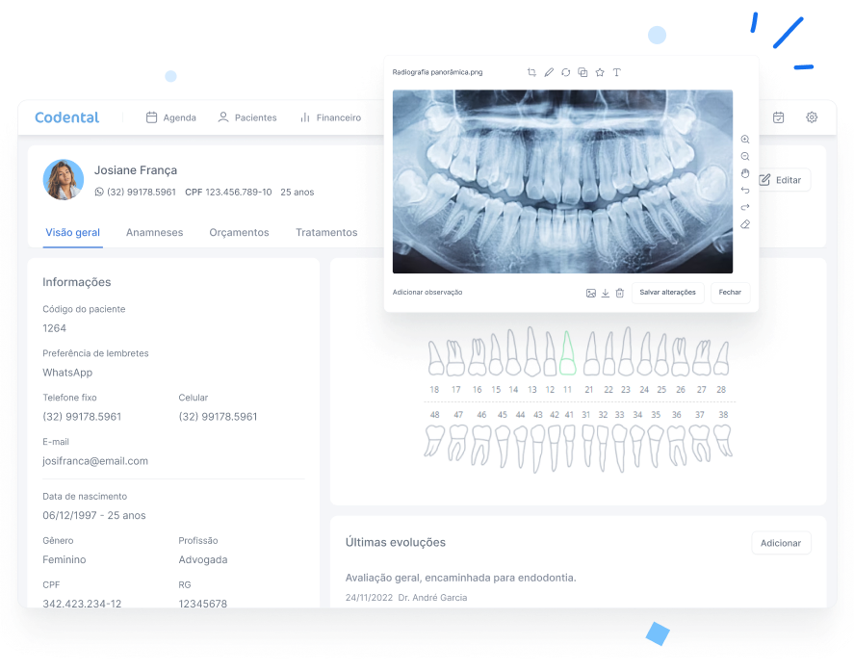
Task: Select upper tooth 11 highlighted green
Action: [x=567, y=353]
